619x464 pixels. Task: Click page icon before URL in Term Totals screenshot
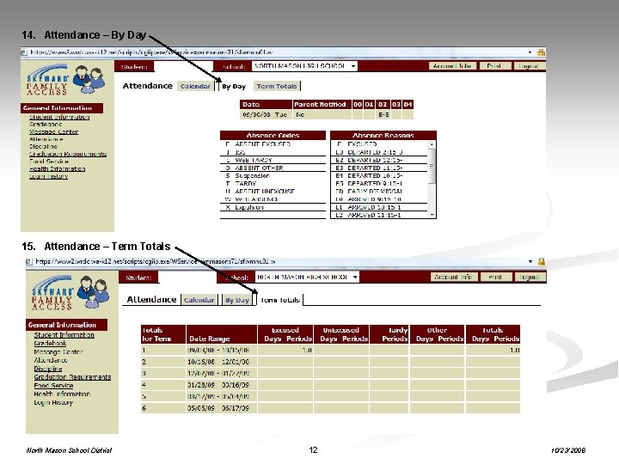click(x=29, y=261)
